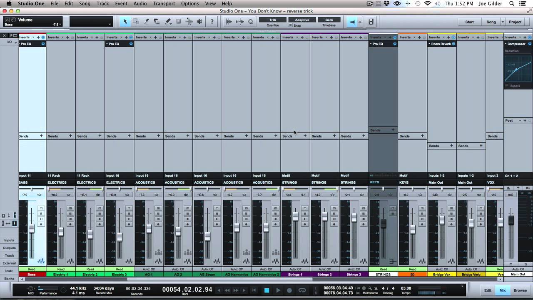Toggle the Loop button in transport
The width and height of the screenshot is (533, 300).
click(302, 290)
